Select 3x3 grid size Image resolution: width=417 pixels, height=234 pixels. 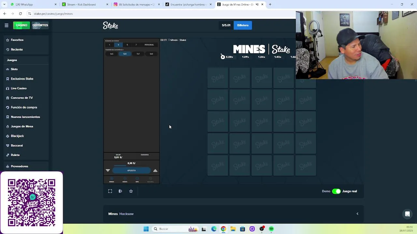(111, 54)
